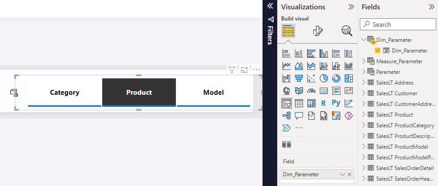Viewport: 438px width, 186px height.
Task: Select the stacked bar chart visual
Action: [287, 53]
